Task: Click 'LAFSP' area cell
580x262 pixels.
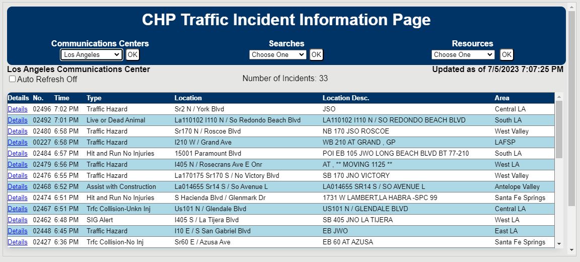Action: tap(505, 143)
